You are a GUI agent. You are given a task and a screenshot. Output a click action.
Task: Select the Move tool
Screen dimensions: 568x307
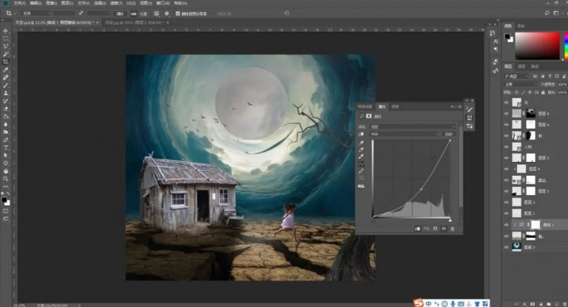pyautogui.click(x=6, y=31)
